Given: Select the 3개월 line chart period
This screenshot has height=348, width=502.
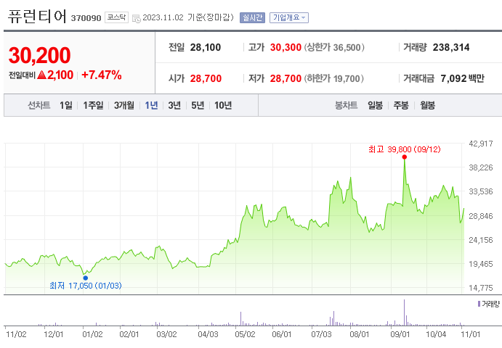Looking at the screenshot, I should click(x=124, y=105).
